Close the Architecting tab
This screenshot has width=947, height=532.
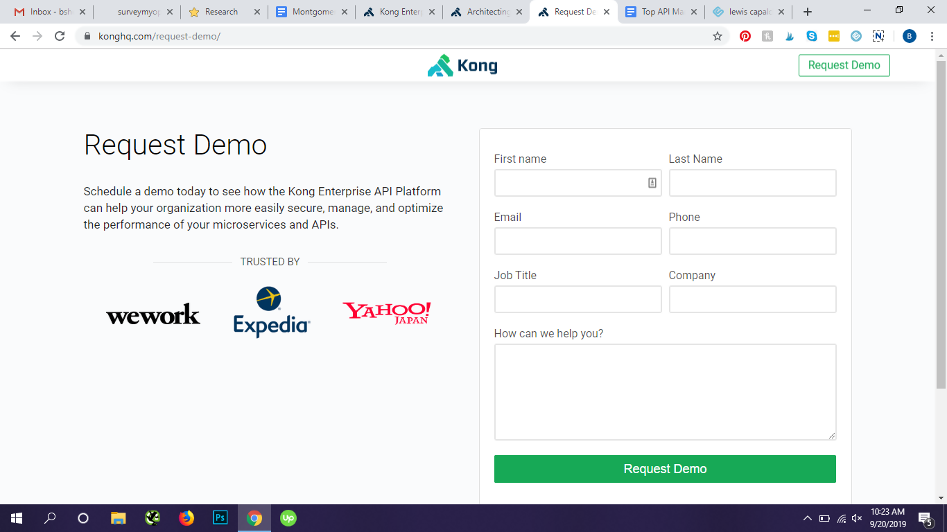pos(519,12)
